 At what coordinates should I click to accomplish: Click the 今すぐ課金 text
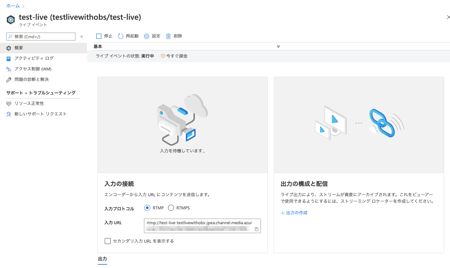pyautogui.click(x=177, y=56)
